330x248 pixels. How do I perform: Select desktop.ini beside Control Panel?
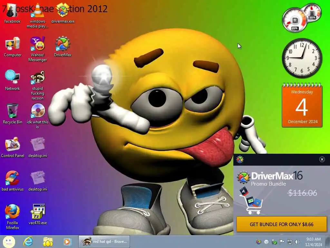38,147
